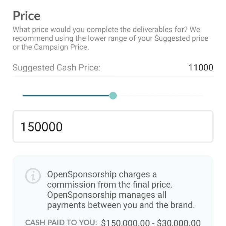
Task: Click the "Suggested Cash Price:" label
Action: [56, 68]
